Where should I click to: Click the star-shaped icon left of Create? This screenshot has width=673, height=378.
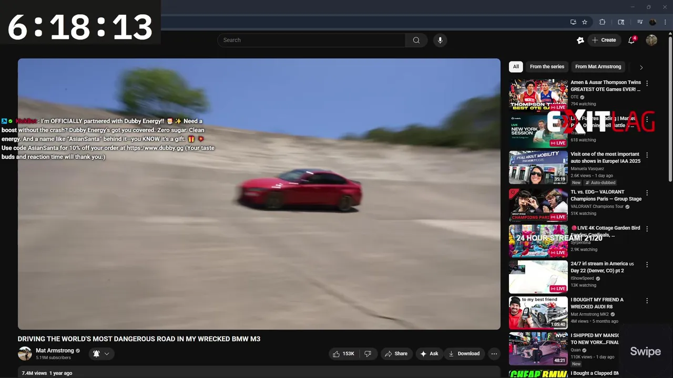(580, 40)
